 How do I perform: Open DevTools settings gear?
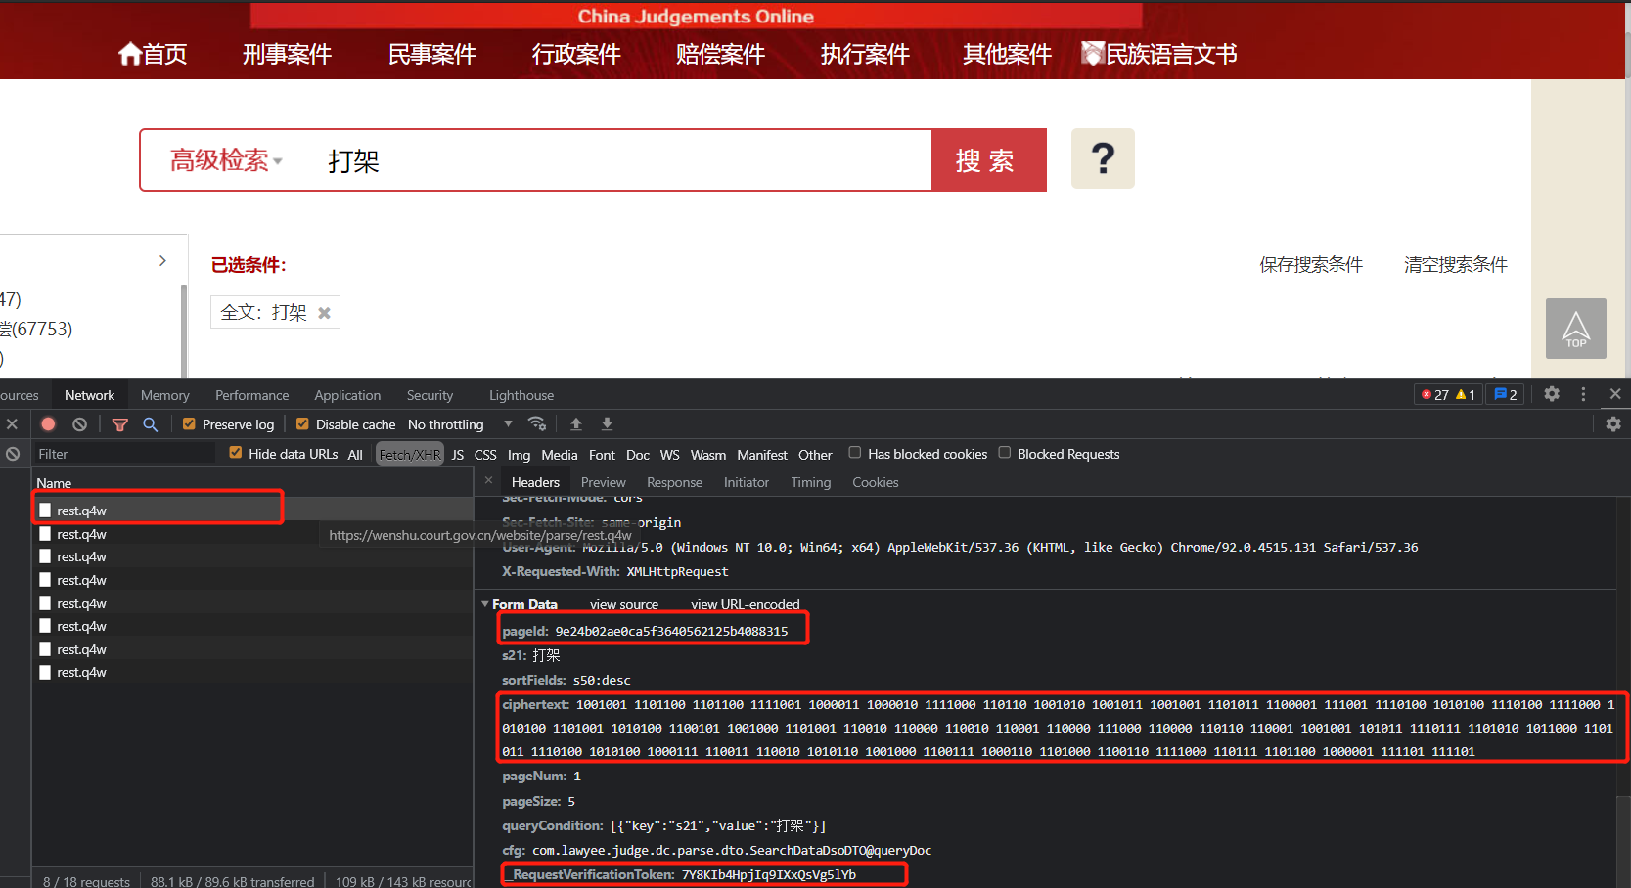click(x=1552, y=393)
